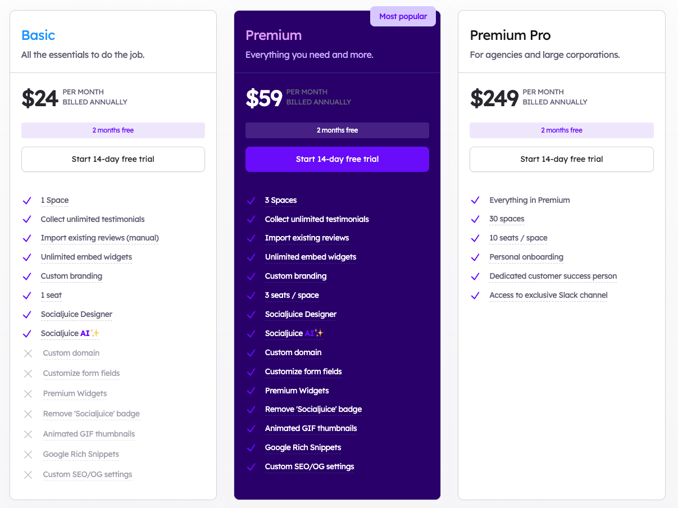Screen dimensions: 678x508
Task: Click sparkle AI label in Basic plan
Action: pyautogui.click(x=89, y=333)
